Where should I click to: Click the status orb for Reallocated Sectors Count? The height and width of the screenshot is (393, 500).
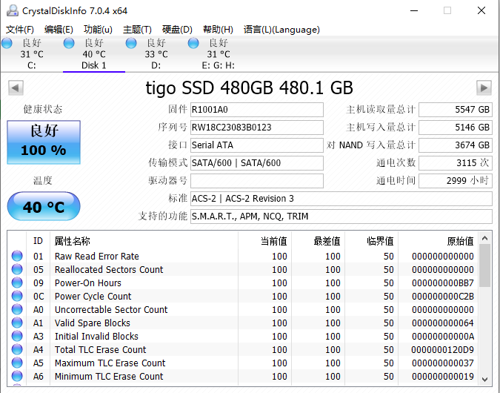[17, 269]
